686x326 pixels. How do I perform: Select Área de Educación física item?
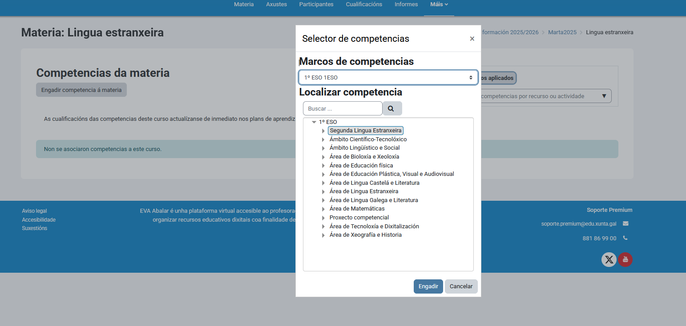pyautogui.click(x=361, y=166)
